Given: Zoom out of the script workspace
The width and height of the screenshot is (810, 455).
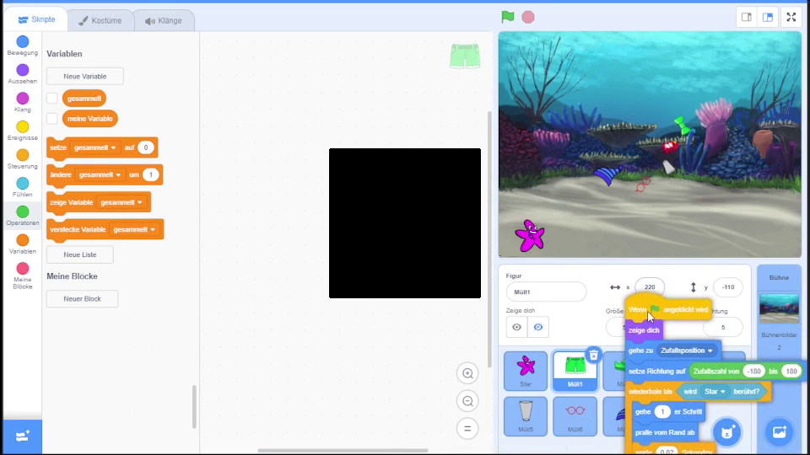Looking at the screenshot, I should pyautogui.click(x=467, y=401).
